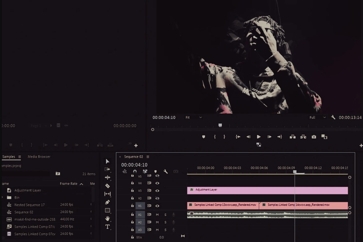Select the Razor tool
363x242 pixels.
108,186
